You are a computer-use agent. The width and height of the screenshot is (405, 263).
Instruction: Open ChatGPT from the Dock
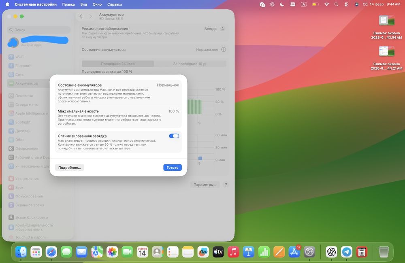coord(331,252)
